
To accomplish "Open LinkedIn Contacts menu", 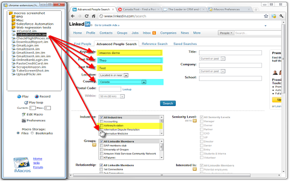I will pyautogui.click(x=106, y=33).
